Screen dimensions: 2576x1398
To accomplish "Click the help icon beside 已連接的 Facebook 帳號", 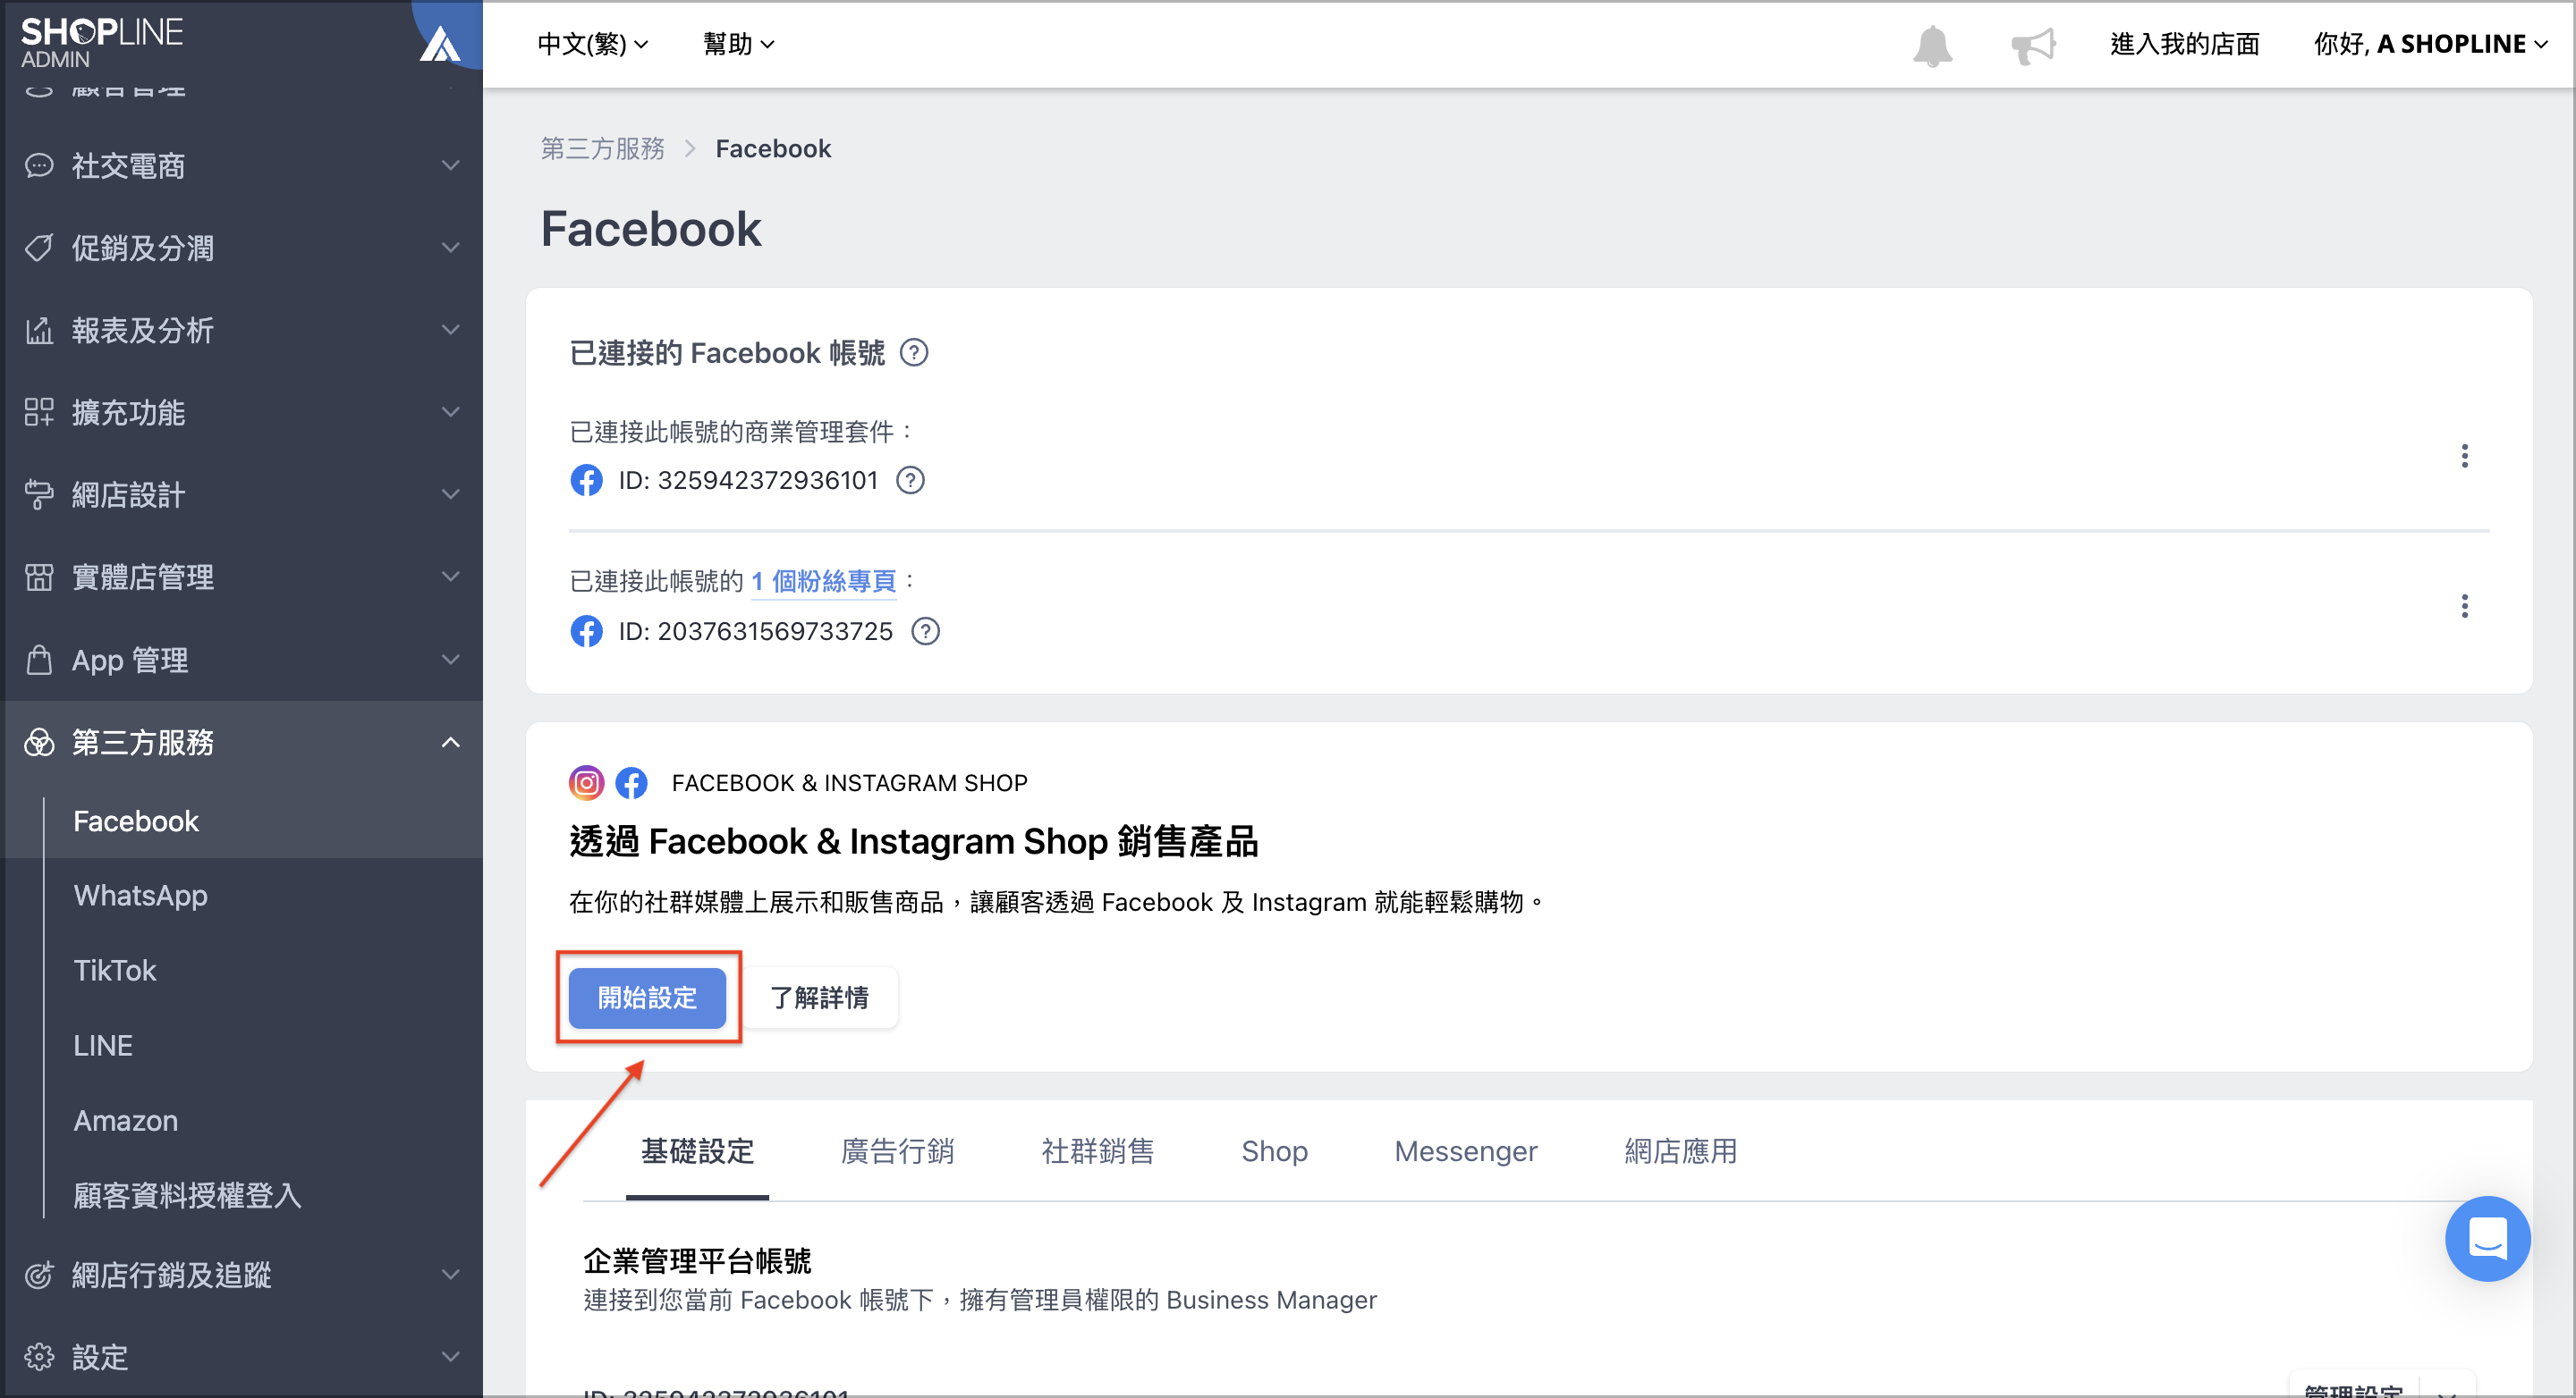I will (x=914, y=353).
